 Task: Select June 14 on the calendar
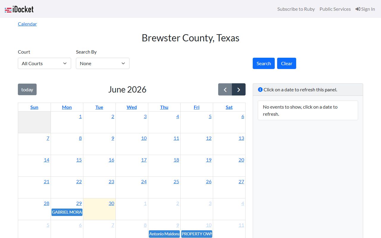click(46, 160)
